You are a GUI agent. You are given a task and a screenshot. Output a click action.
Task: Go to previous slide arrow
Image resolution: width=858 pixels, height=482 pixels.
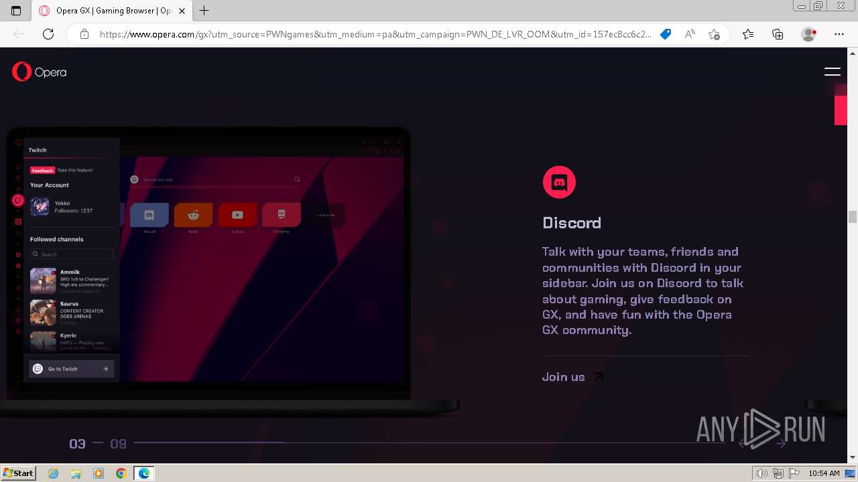(743, 443)
